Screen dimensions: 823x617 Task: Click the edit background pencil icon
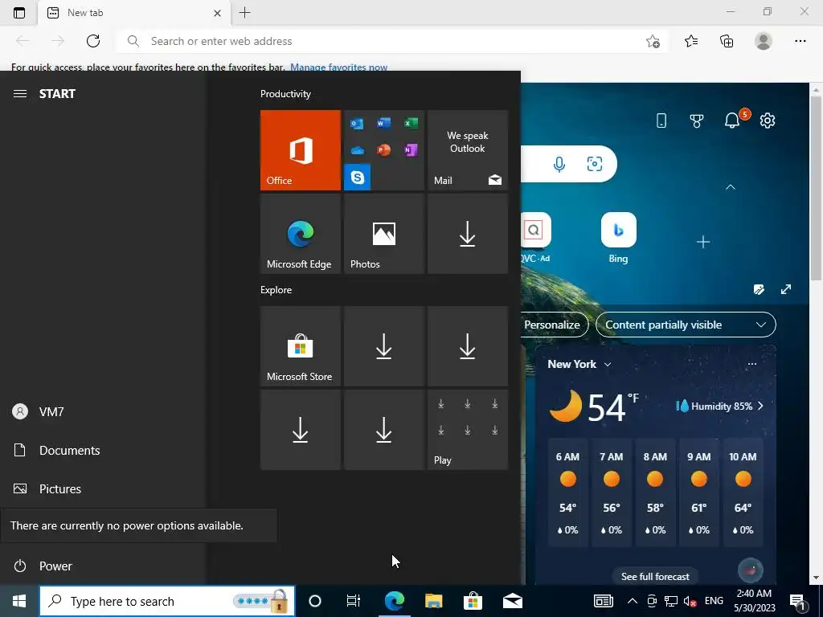tap(759, 289)
